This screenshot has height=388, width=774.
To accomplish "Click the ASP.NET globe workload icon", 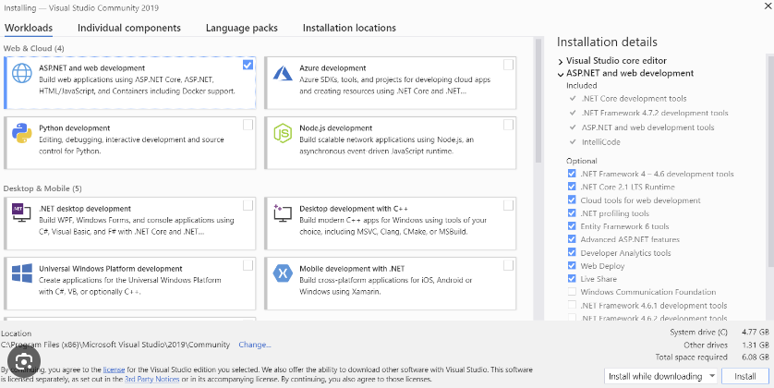I will pyautogui.click(x=22, y=75).
